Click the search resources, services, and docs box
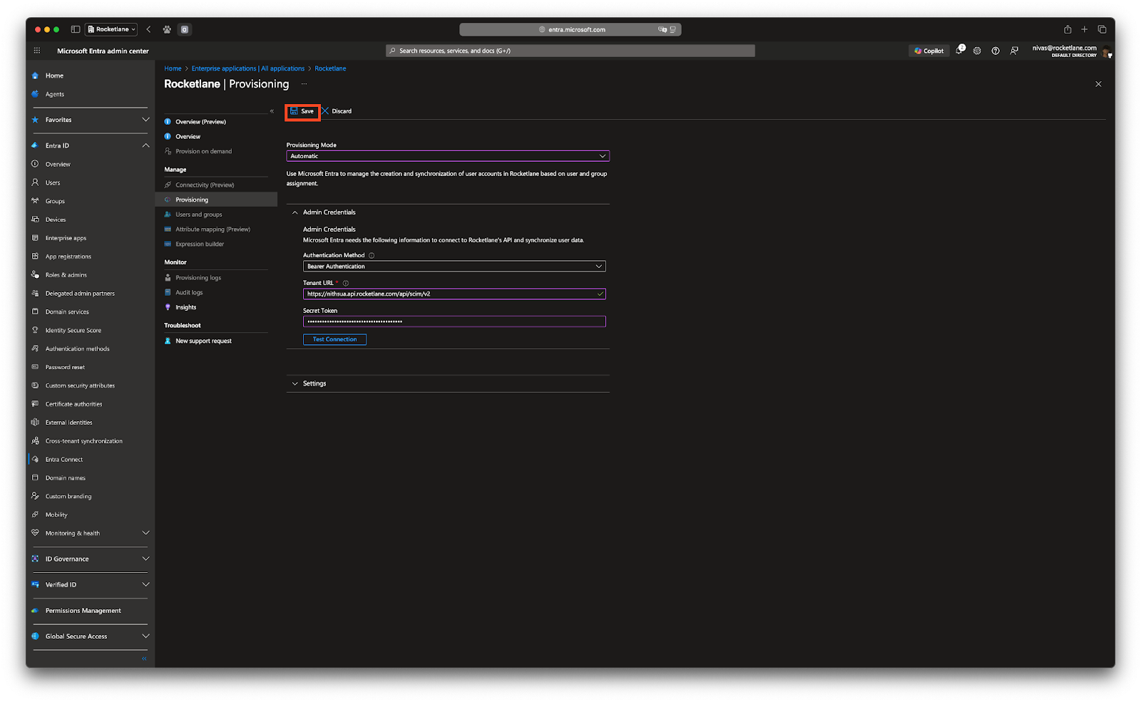Viewport: 1141px width, 702px height. 570,51
